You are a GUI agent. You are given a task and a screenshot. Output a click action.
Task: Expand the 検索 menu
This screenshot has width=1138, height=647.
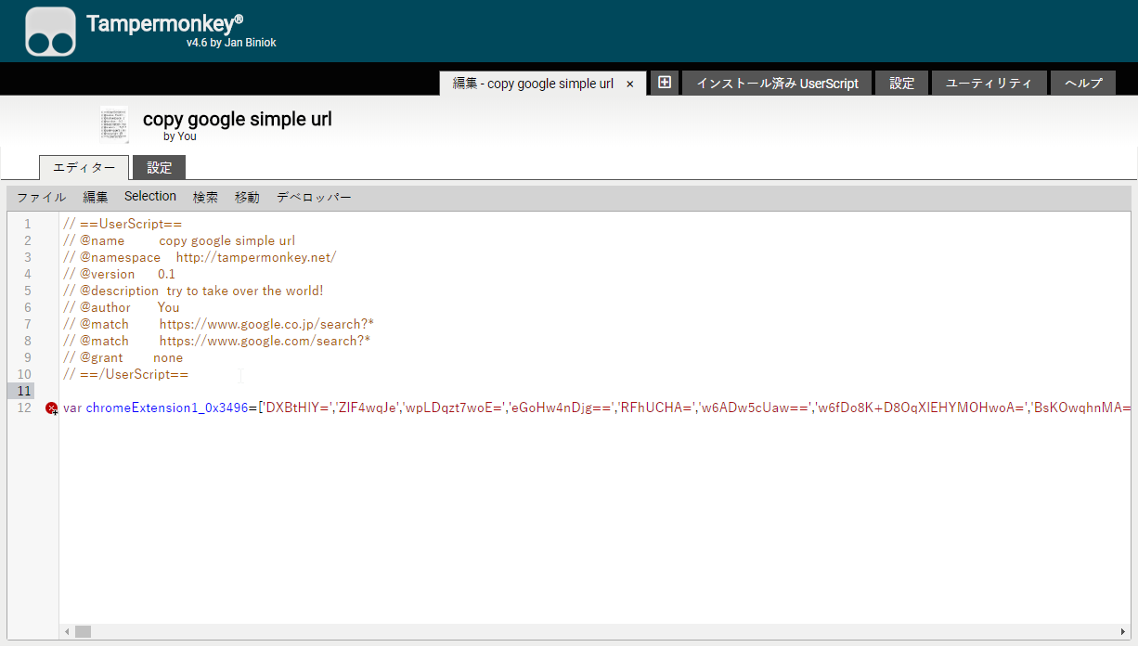205,197
